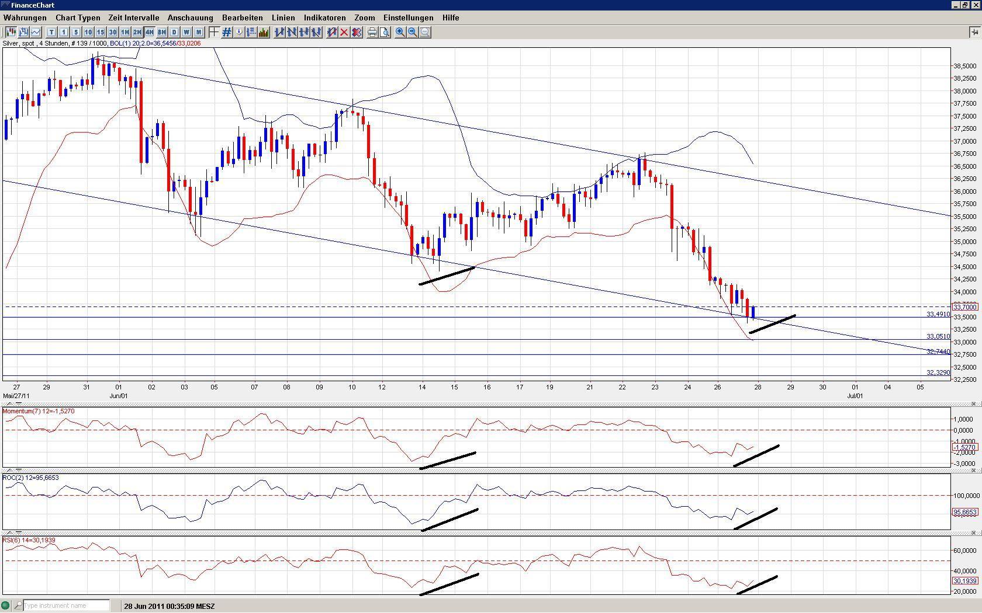The width and height of the screenshot is (982, 613).
Task: Click the 33,4910 support level label
Action: point(938,314)
